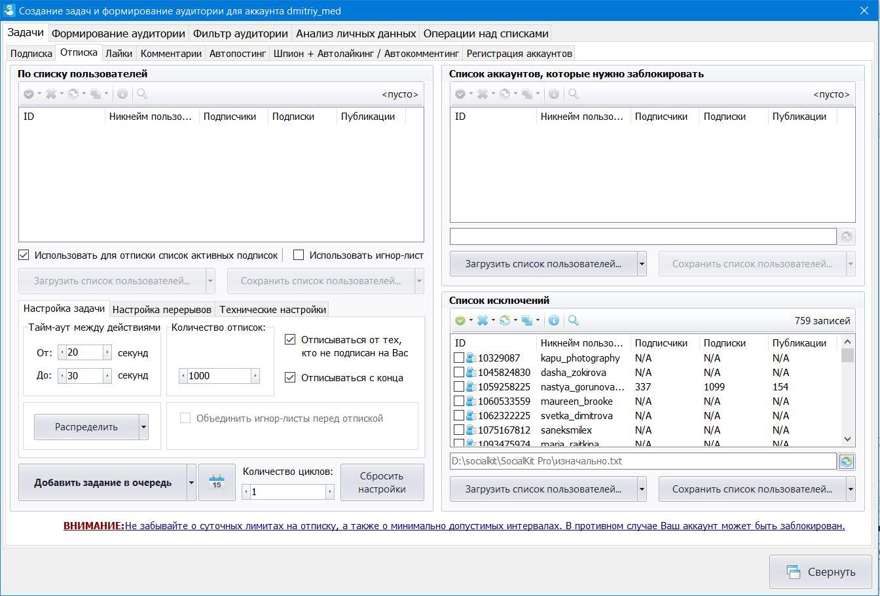The image size is (880, 596).
Task: Open dropdown of exclusions save users button
Action: pyautogui.click(x=851, y=489)
